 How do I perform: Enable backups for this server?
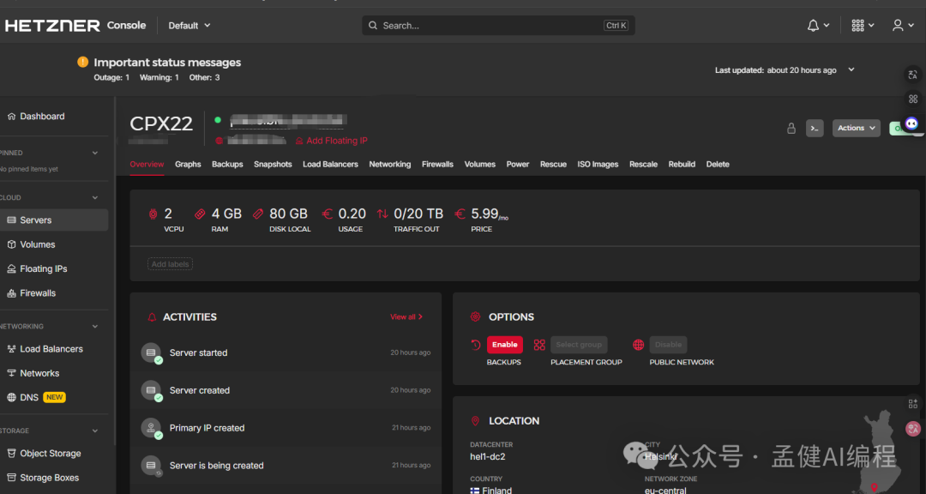pyautogui.click(x=504, y=345)
